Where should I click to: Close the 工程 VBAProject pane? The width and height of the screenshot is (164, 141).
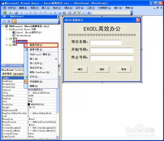coord(59,17)
